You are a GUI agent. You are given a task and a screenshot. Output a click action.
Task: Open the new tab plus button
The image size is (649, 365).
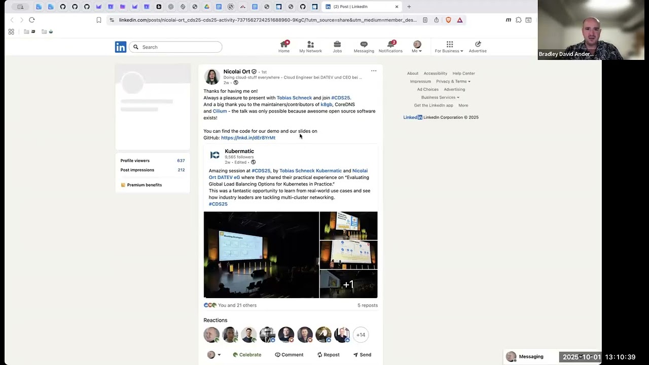coord(409,7)
